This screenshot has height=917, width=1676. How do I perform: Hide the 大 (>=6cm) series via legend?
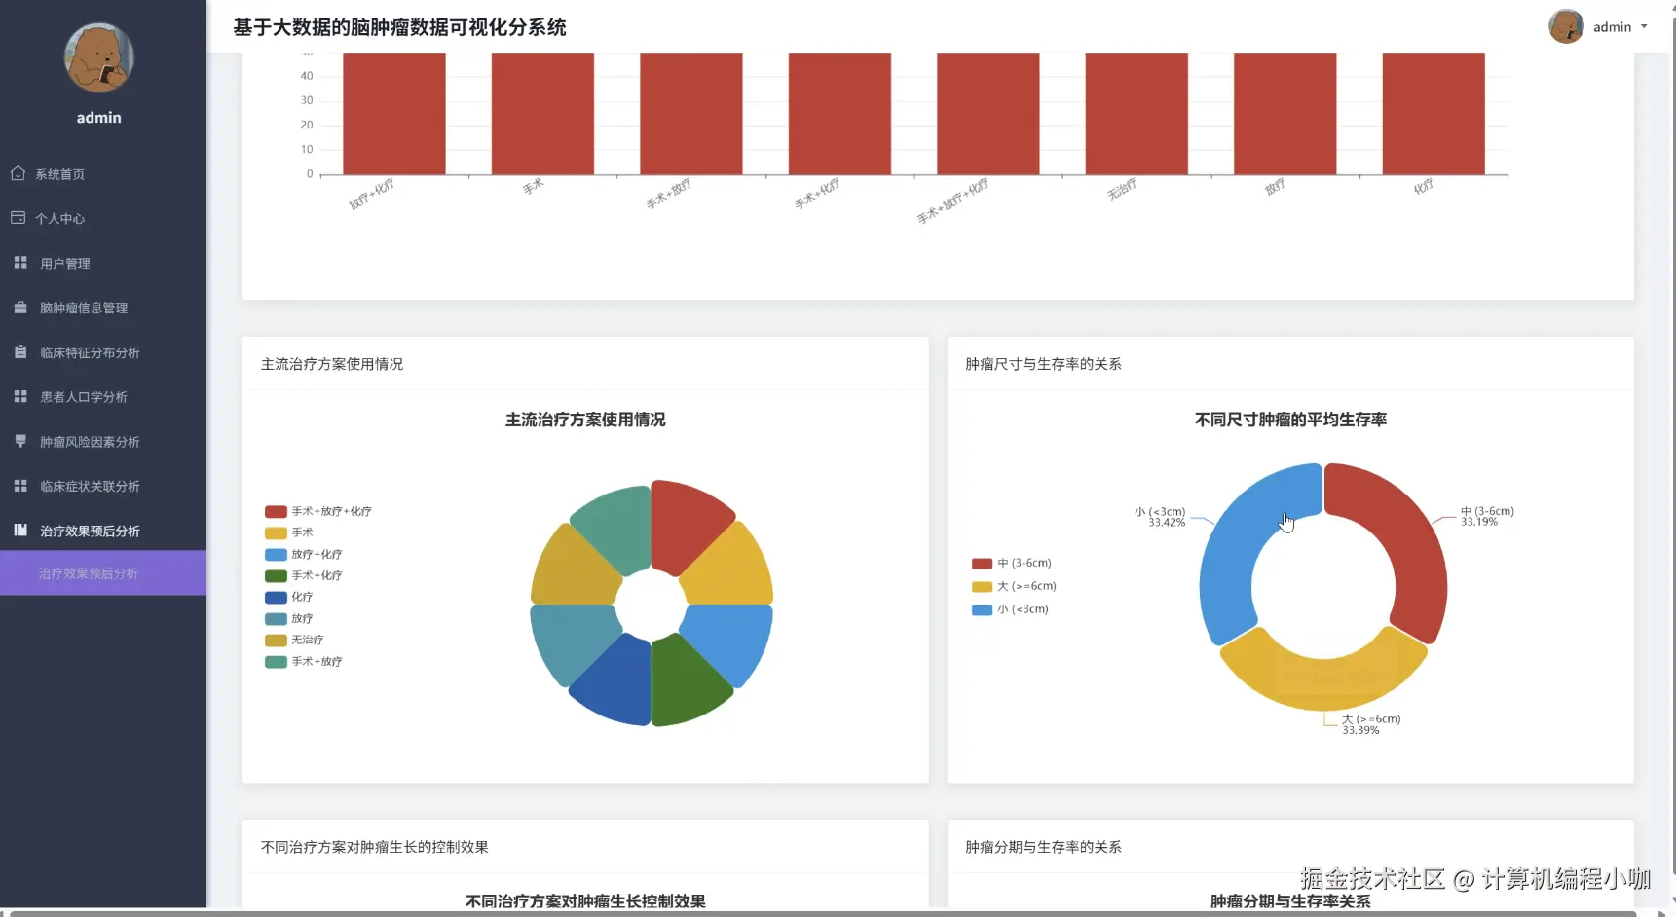pos(982,586)
